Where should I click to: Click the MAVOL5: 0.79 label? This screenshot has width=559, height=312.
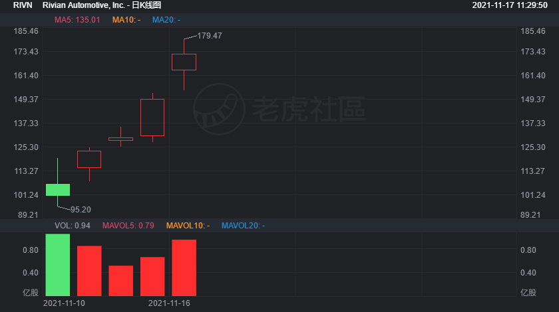point(128,226)
